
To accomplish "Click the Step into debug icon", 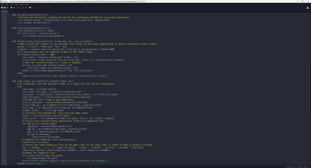I will (21, 8).
